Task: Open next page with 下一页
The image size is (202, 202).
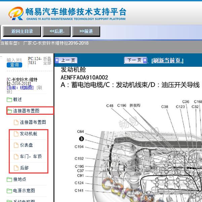Action: pos(135,60)
